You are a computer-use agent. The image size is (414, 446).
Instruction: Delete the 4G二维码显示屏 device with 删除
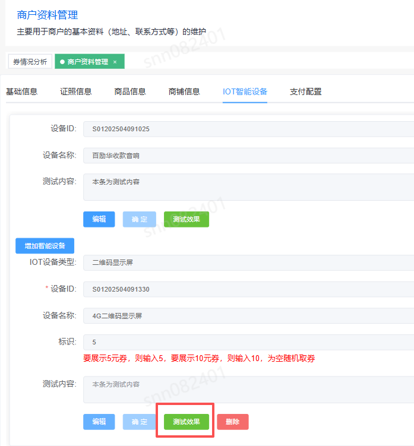[x=232, y=422]
